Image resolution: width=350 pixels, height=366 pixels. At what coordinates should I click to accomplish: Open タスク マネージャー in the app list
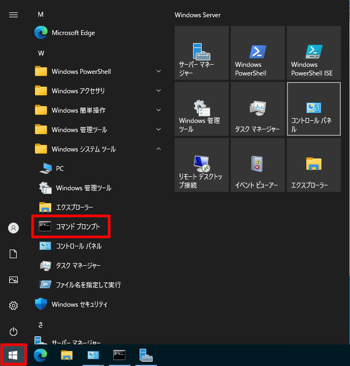click(x=70, y=265)
